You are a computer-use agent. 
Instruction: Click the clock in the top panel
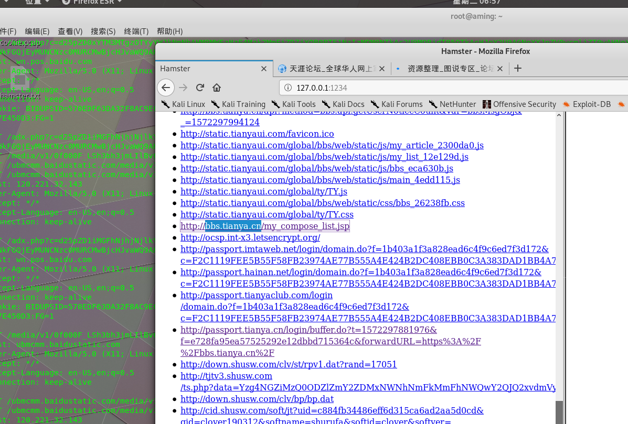[x=476, y=2]
